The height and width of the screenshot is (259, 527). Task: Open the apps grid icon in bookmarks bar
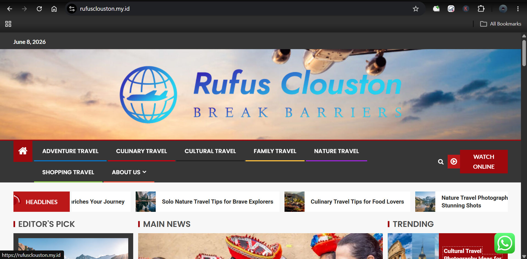[8, 24]
